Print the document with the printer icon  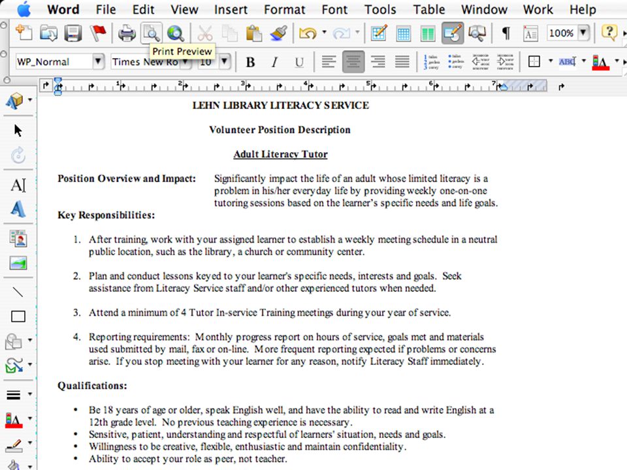pyautogui.click(x=127, y=33)
